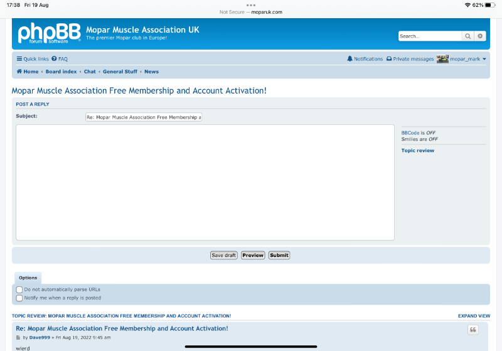Open Private messages inbox
The image size is (502, 351).
[x=410, y=59]
